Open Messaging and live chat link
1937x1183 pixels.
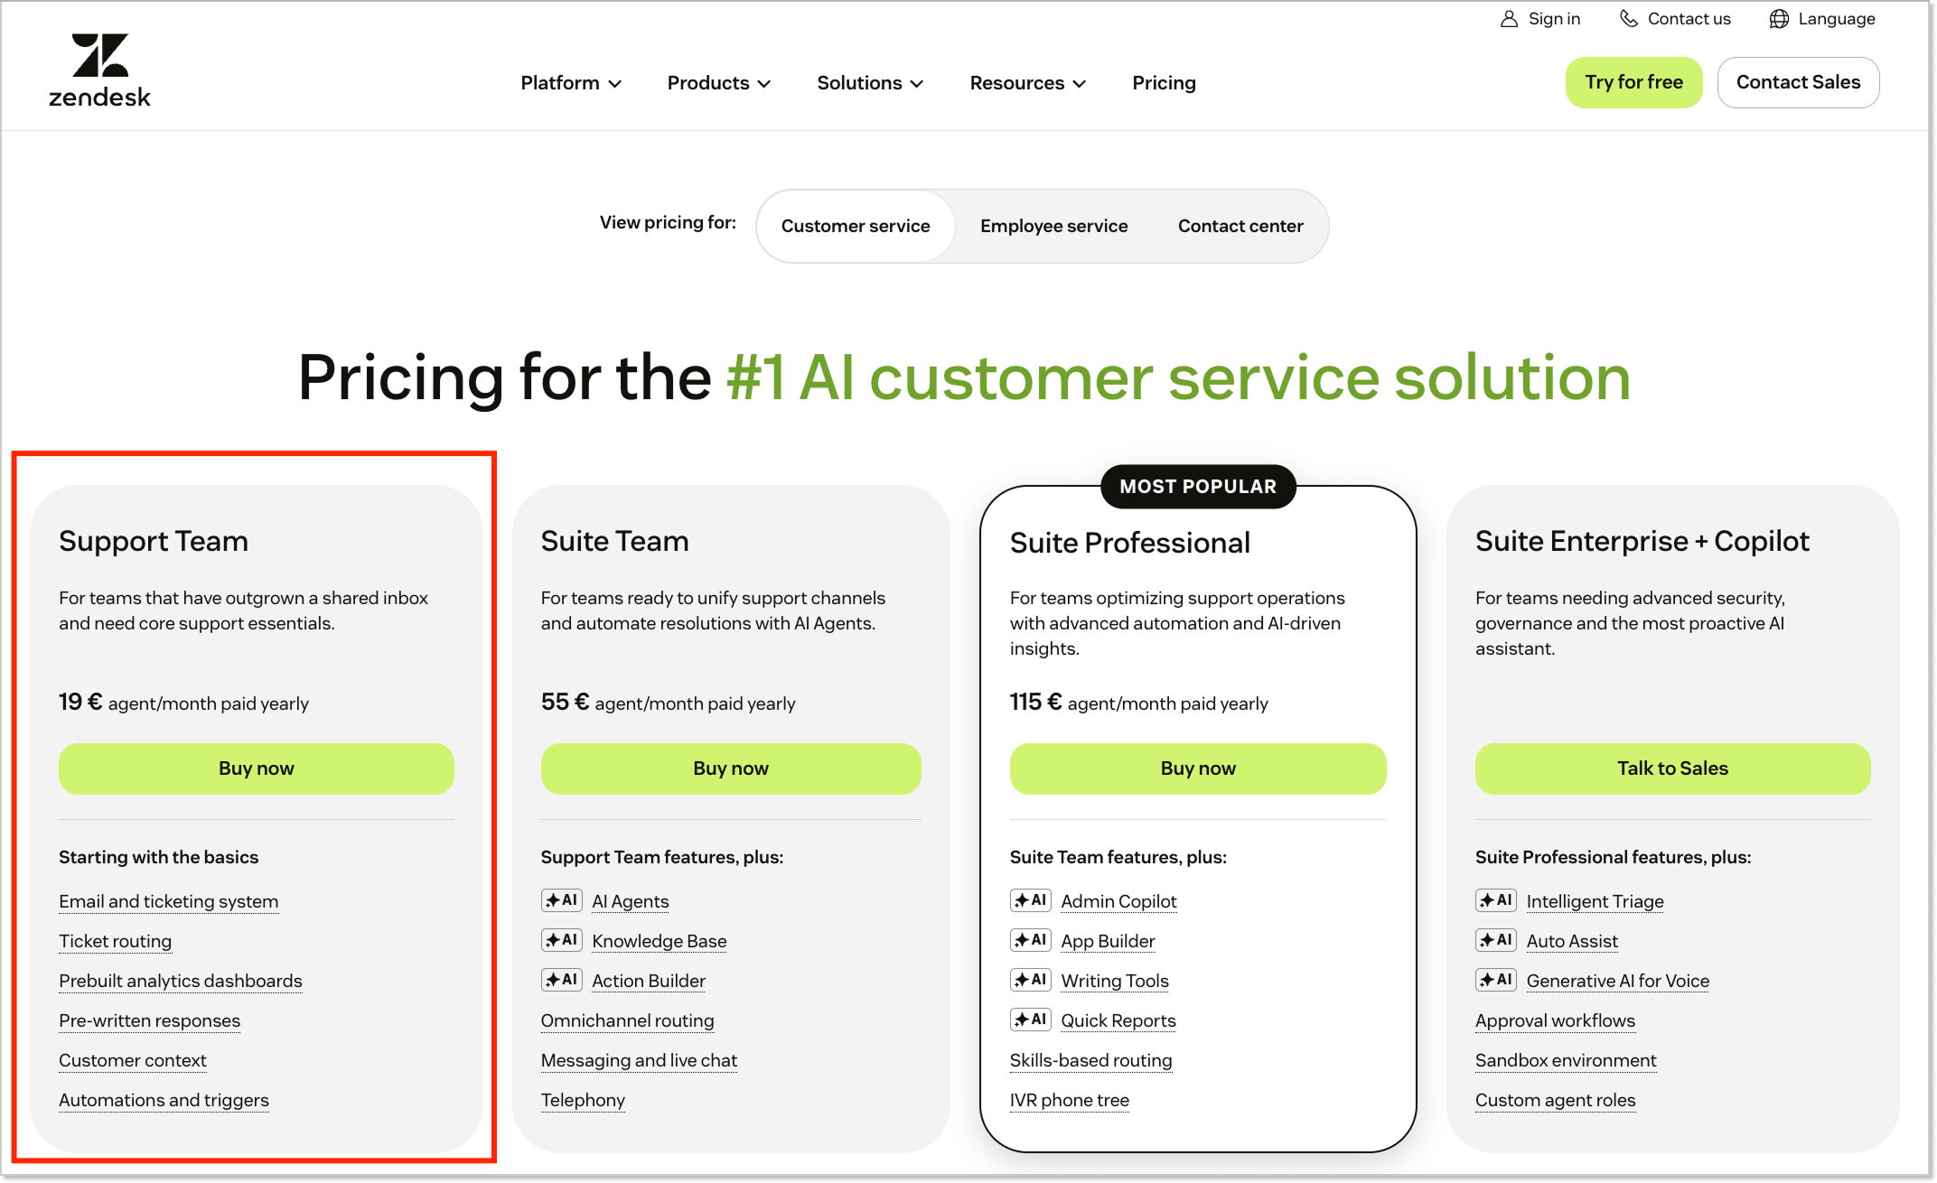tap(639, 1060)
